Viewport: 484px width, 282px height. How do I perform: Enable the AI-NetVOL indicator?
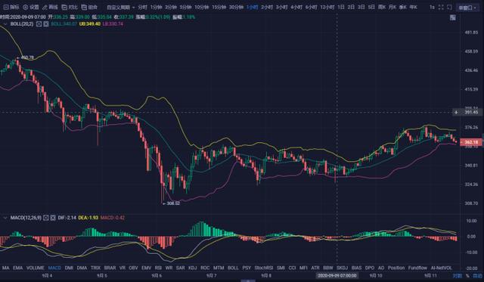[x=442, y=268]
